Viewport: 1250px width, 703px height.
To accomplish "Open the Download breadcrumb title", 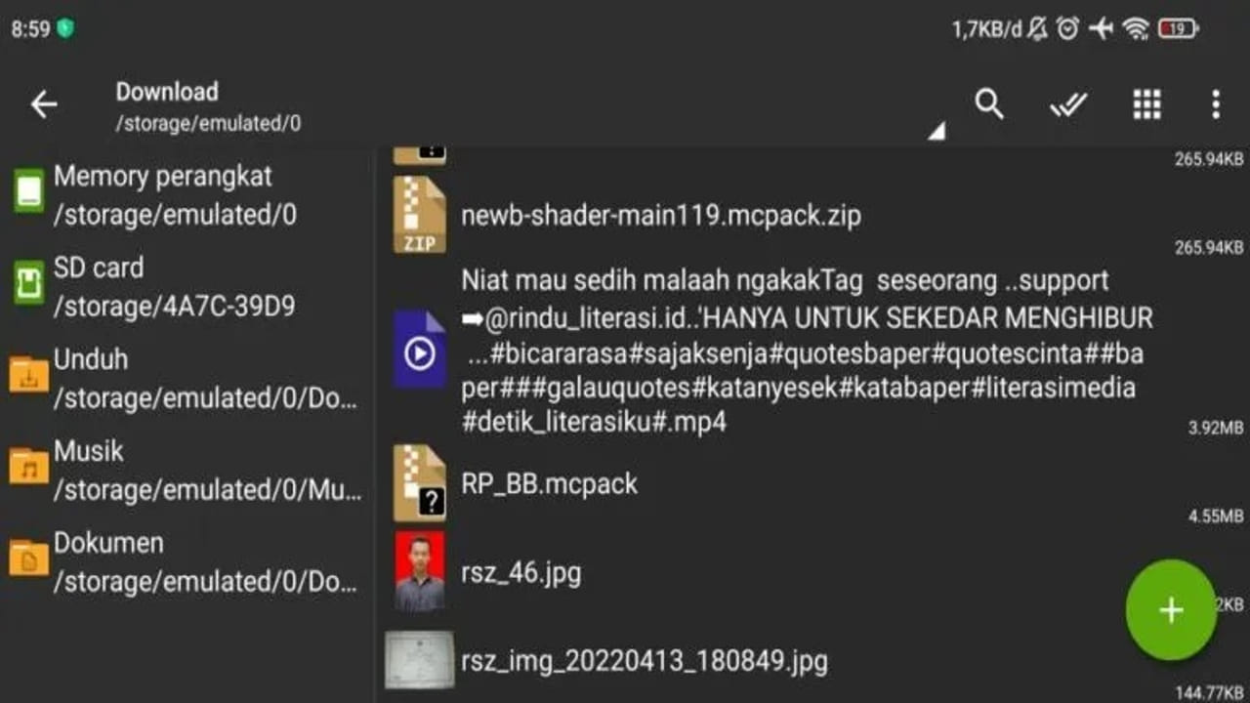I will click(167, 92).
